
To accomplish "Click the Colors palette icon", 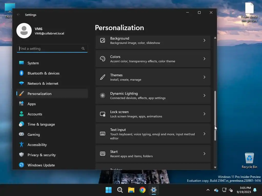I will point(103,59).
